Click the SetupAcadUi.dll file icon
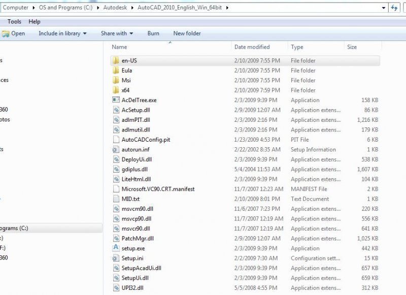 116,268
